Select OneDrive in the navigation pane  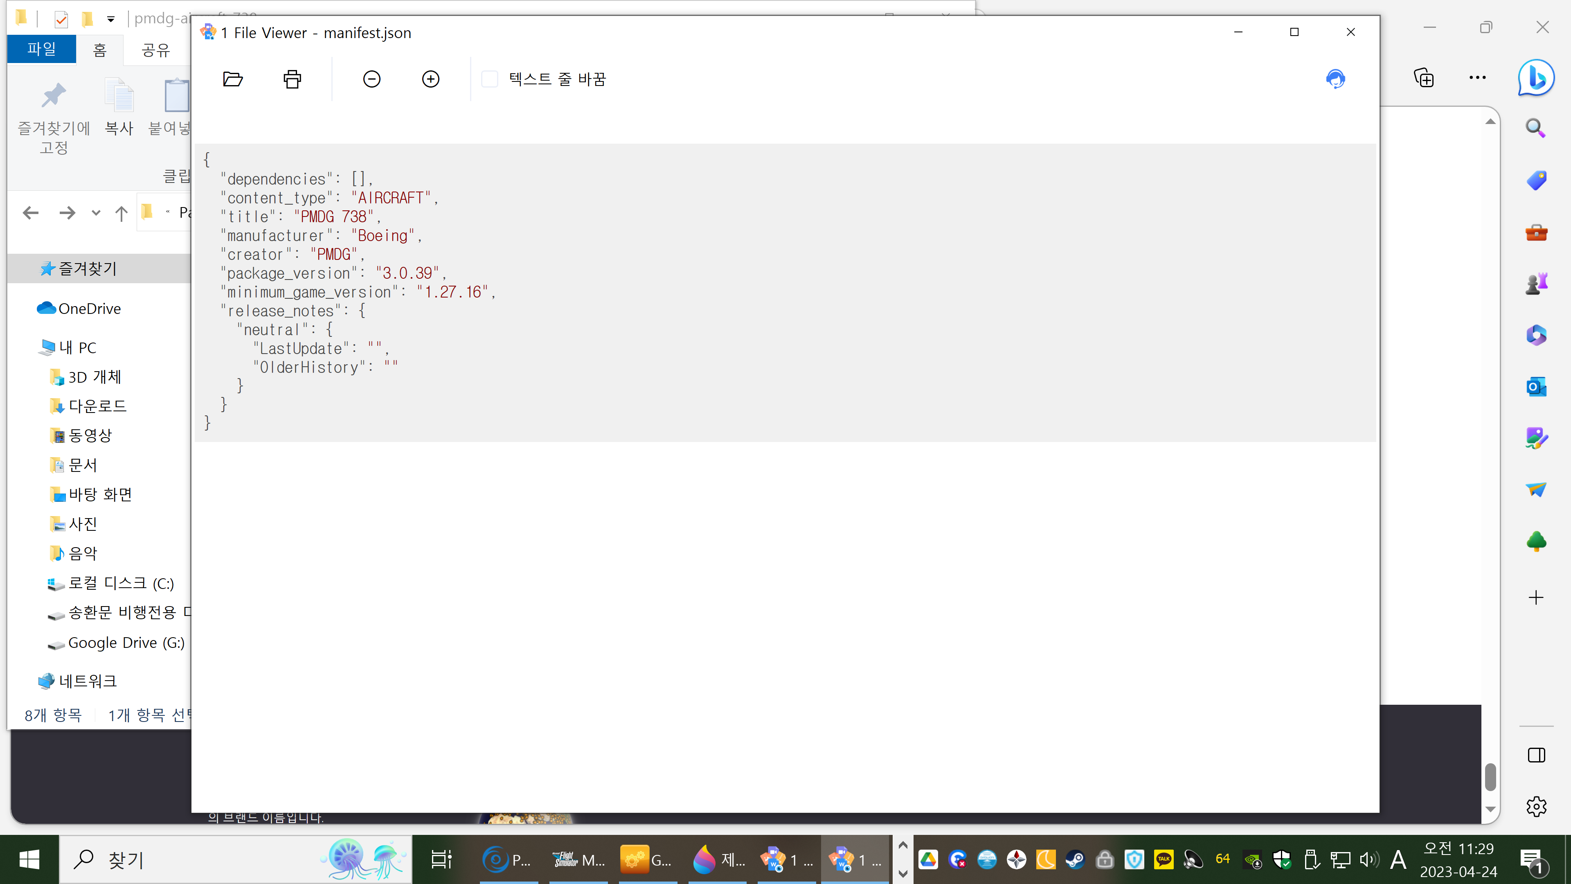(x=79, y=309)
